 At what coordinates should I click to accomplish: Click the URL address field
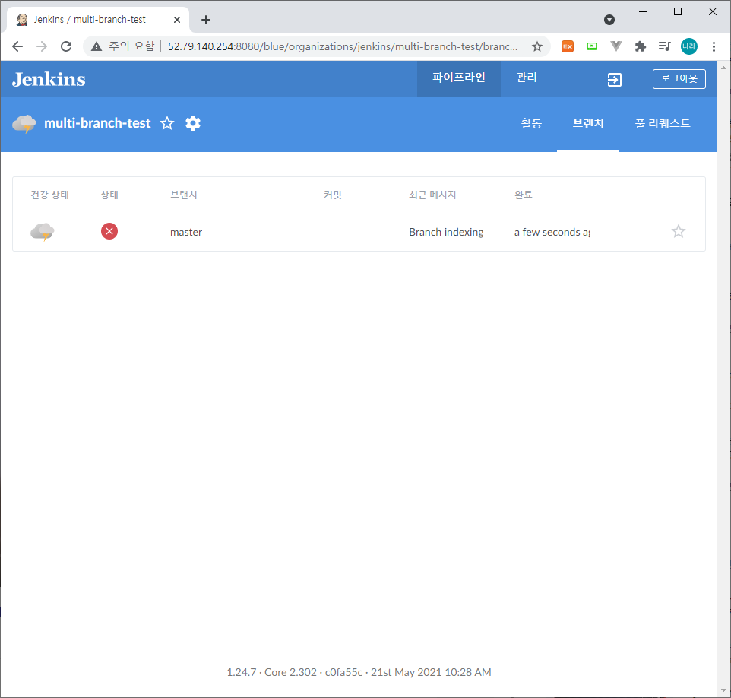click(343, 46)
